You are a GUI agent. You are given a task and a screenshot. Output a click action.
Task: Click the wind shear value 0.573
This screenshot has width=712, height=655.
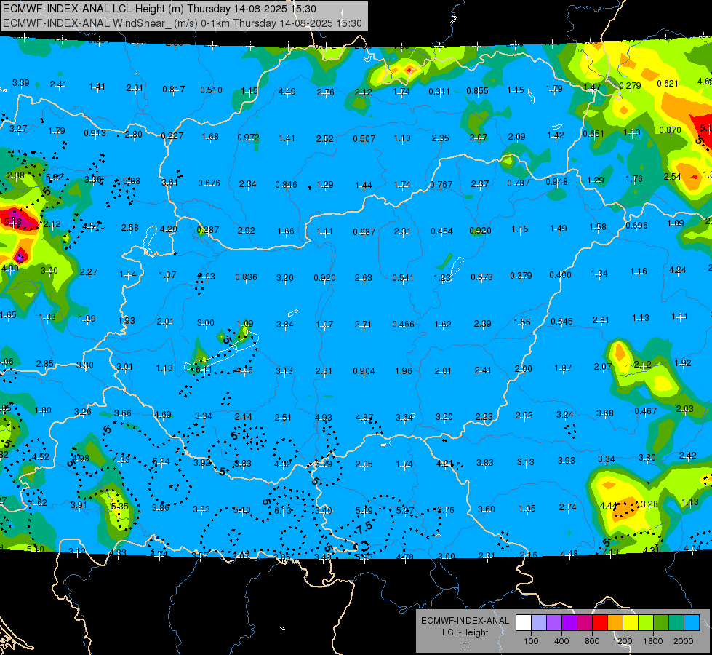point(481,277)
